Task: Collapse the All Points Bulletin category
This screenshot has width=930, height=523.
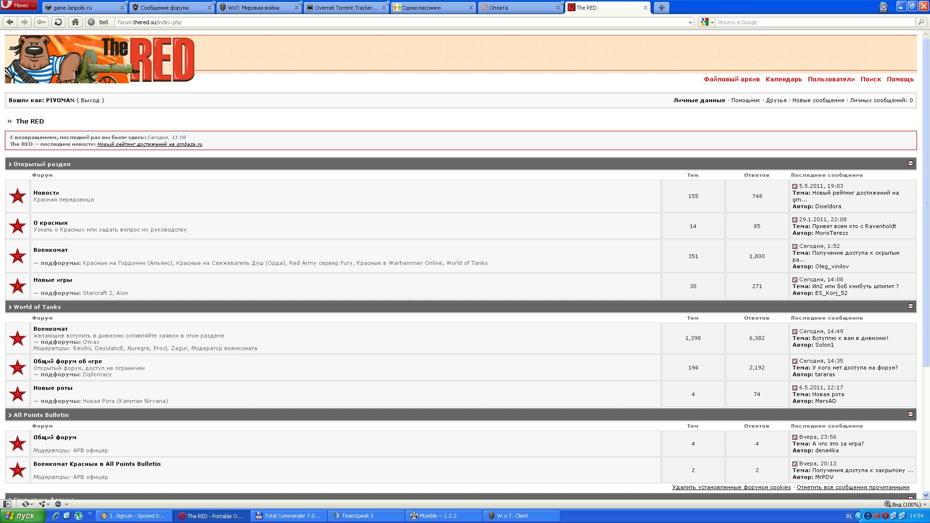Action: pyautogui.click(x=910, y=414)
